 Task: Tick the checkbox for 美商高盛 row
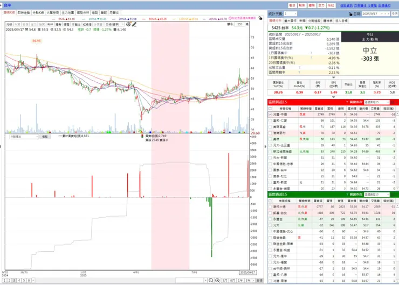tap(270, 127)
